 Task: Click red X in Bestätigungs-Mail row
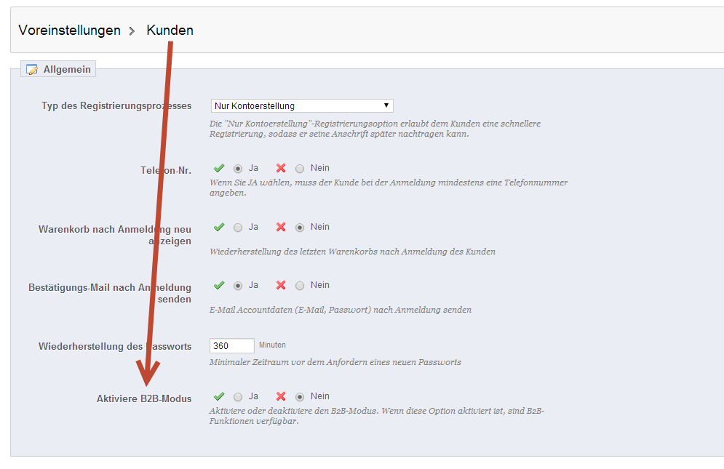281,285
